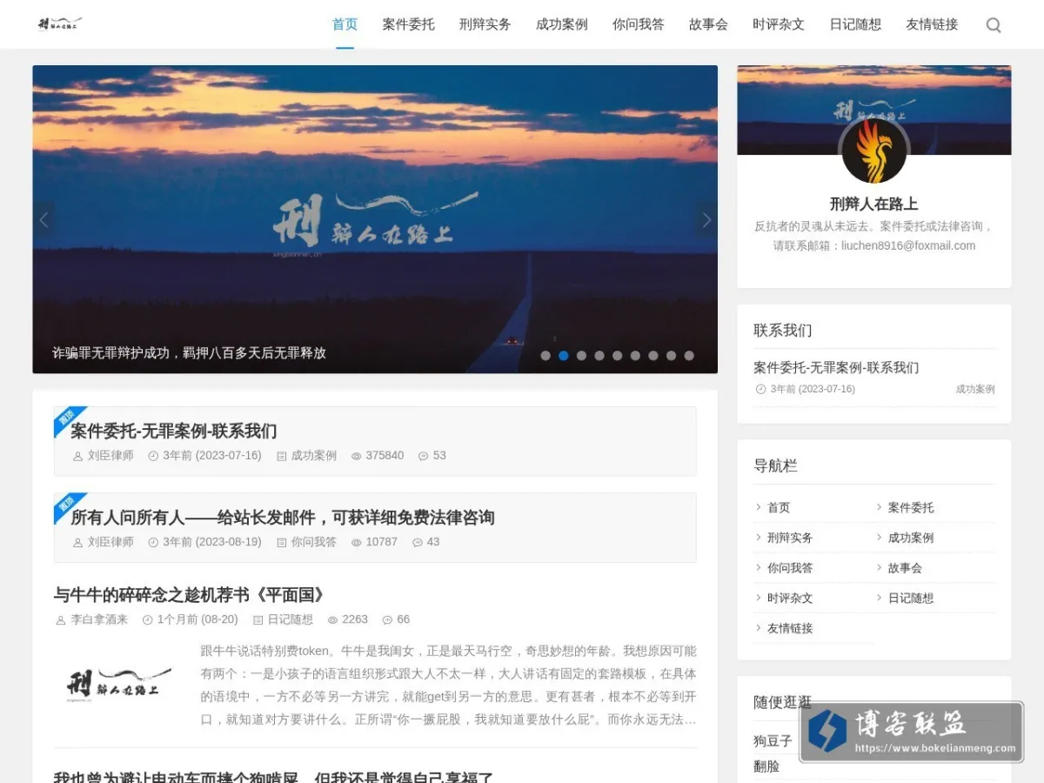The height and width of the screenshot is (783, 1044).
Task: Select second carousel dot indicator
Action: click(x=564, y=356)
